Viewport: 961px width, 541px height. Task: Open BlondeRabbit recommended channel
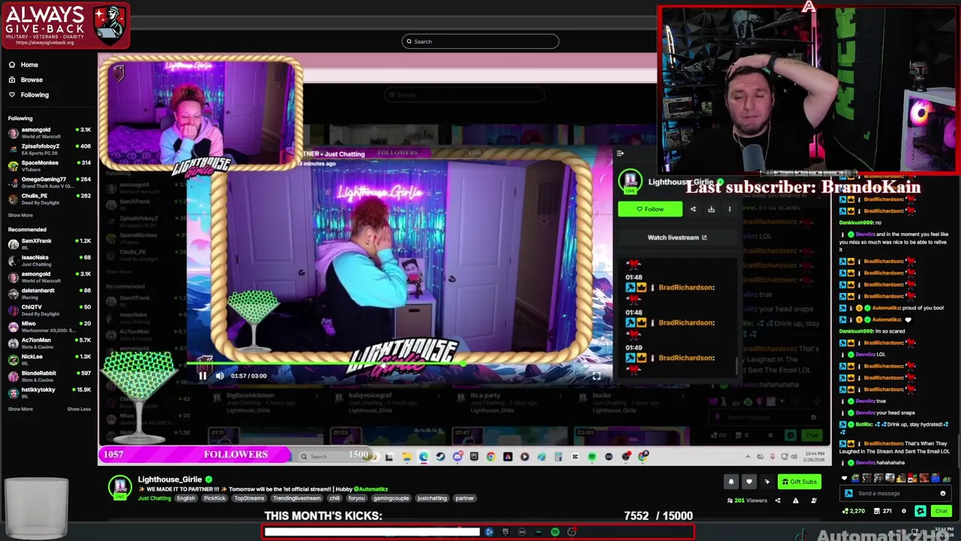click(x=49, y=376)
